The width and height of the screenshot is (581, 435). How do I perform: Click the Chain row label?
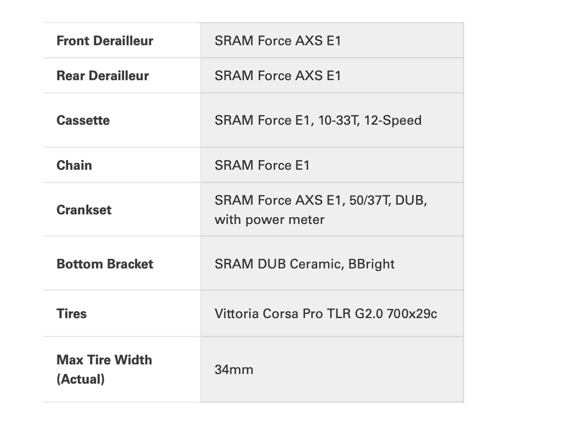[74, 165]
